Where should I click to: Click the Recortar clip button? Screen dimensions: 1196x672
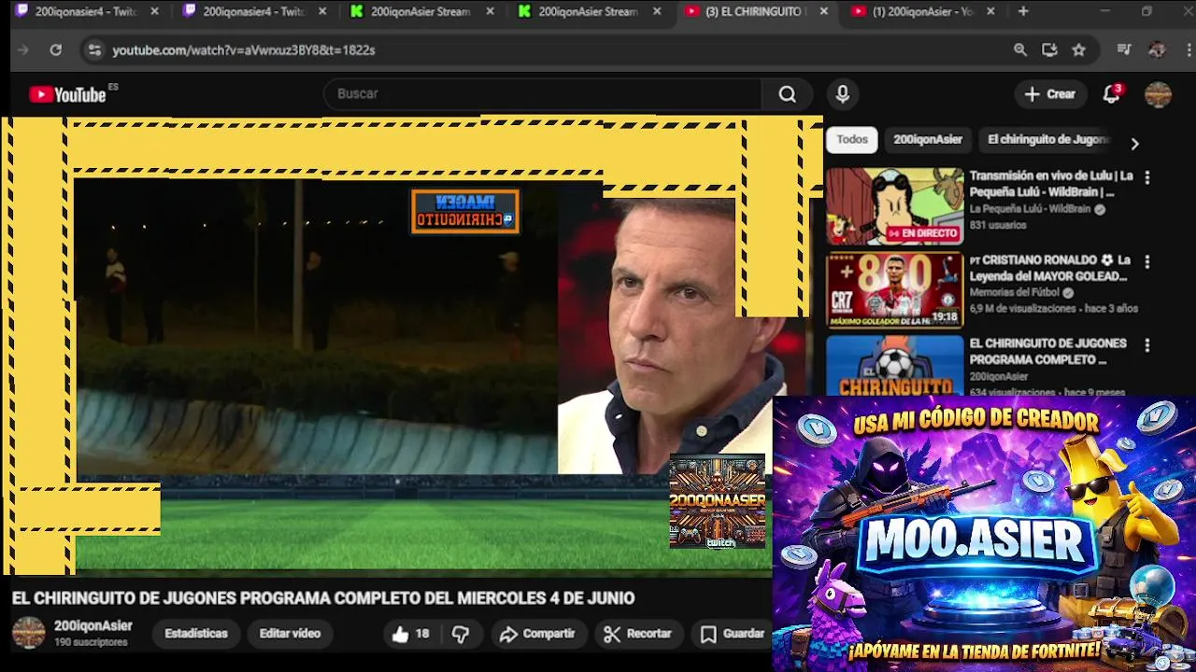[x=637, y=634]
